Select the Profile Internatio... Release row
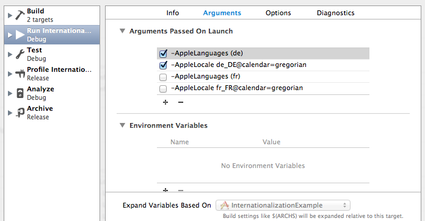Viewport: 425px width, 221px height. 52,74
